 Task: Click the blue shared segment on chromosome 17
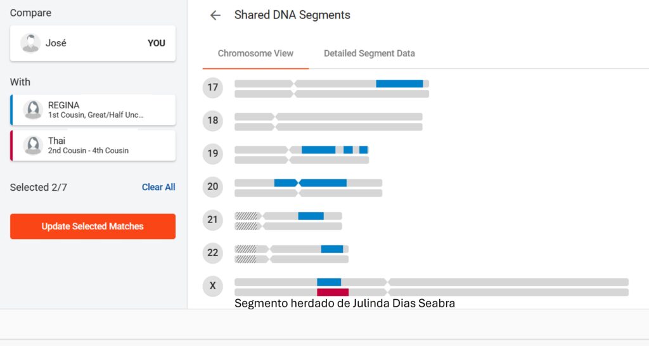pos(399,84)
